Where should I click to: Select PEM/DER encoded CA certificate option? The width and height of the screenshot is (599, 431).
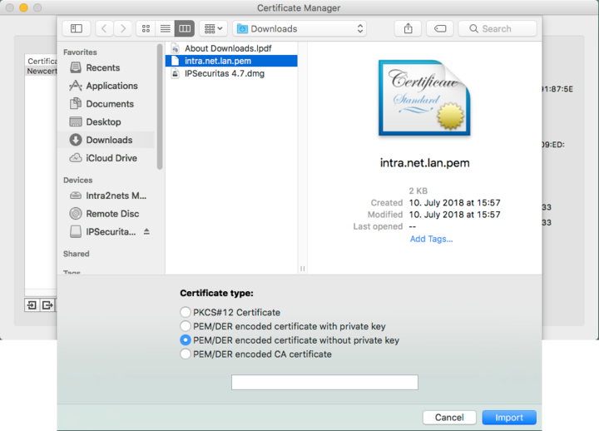[x=186, y=354]
